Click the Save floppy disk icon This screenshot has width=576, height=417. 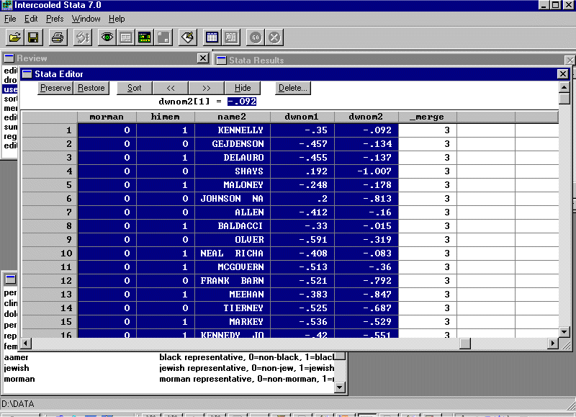point(33,37)
